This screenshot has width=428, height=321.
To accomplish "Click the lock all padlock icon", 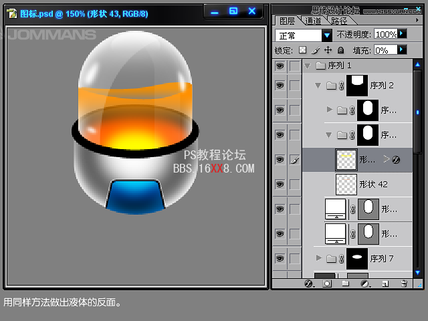I will (x=340, y=50).
